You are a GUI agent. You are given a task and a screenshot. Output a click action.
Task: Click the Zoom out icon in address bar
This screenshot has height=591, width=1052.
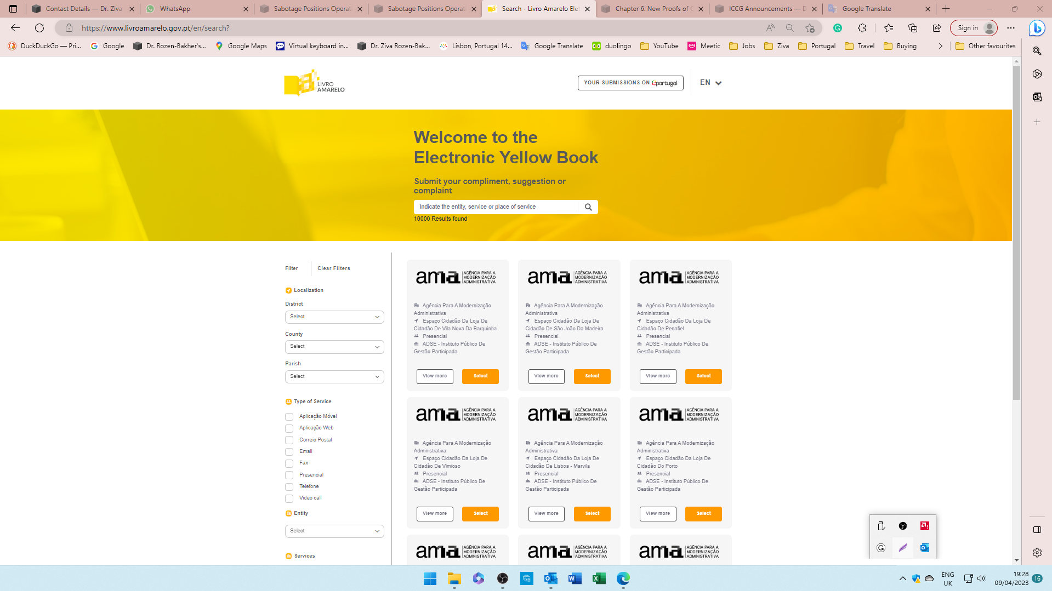[x=790, y=28]
